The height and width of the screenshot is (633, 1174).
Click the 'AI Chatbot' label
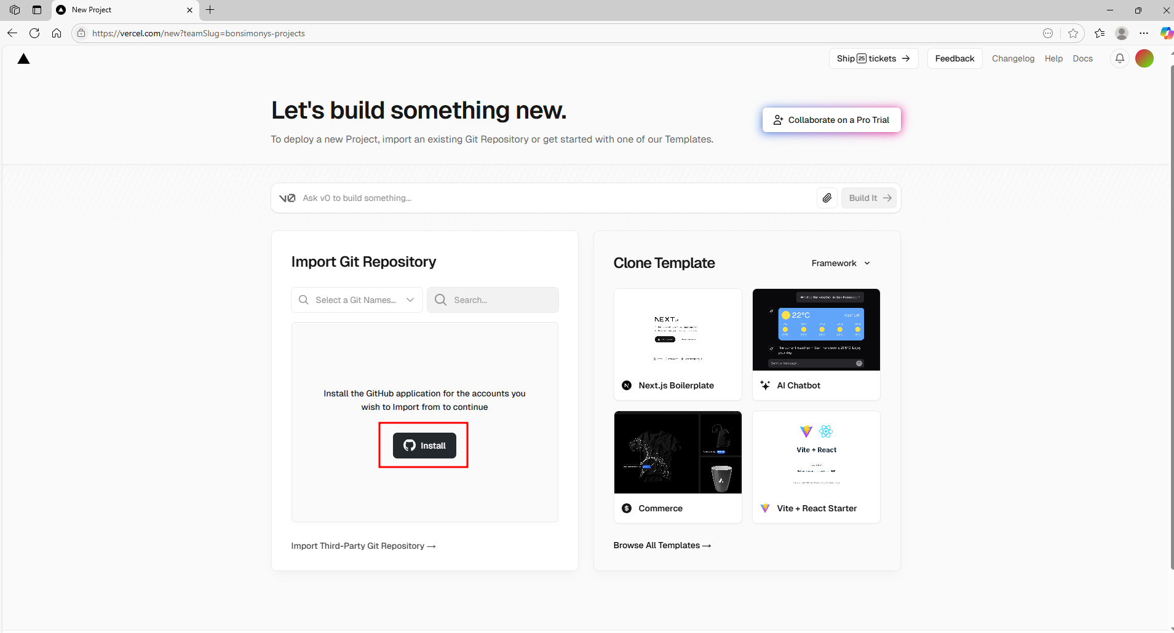coord(798,385)
